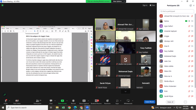Toggle Agus bahuri's microphone icon in list
Screen dimensions: 196x110
(189, 26)
